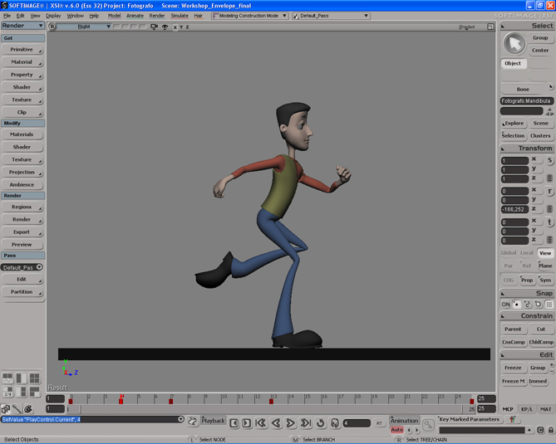
Task: Select the arrow selection tool
Action: [x=514, y=43]
